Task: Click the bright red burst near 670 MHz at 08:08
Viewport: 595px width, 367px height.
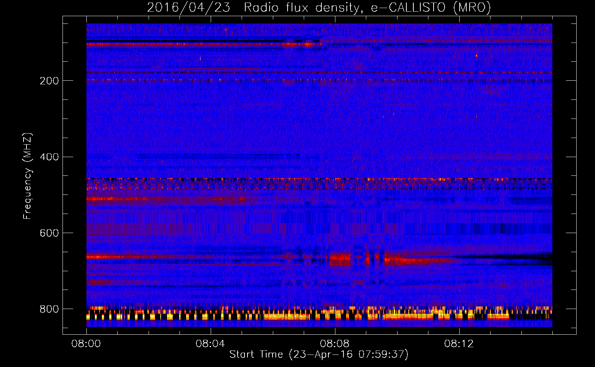Action: click(340, 259)
